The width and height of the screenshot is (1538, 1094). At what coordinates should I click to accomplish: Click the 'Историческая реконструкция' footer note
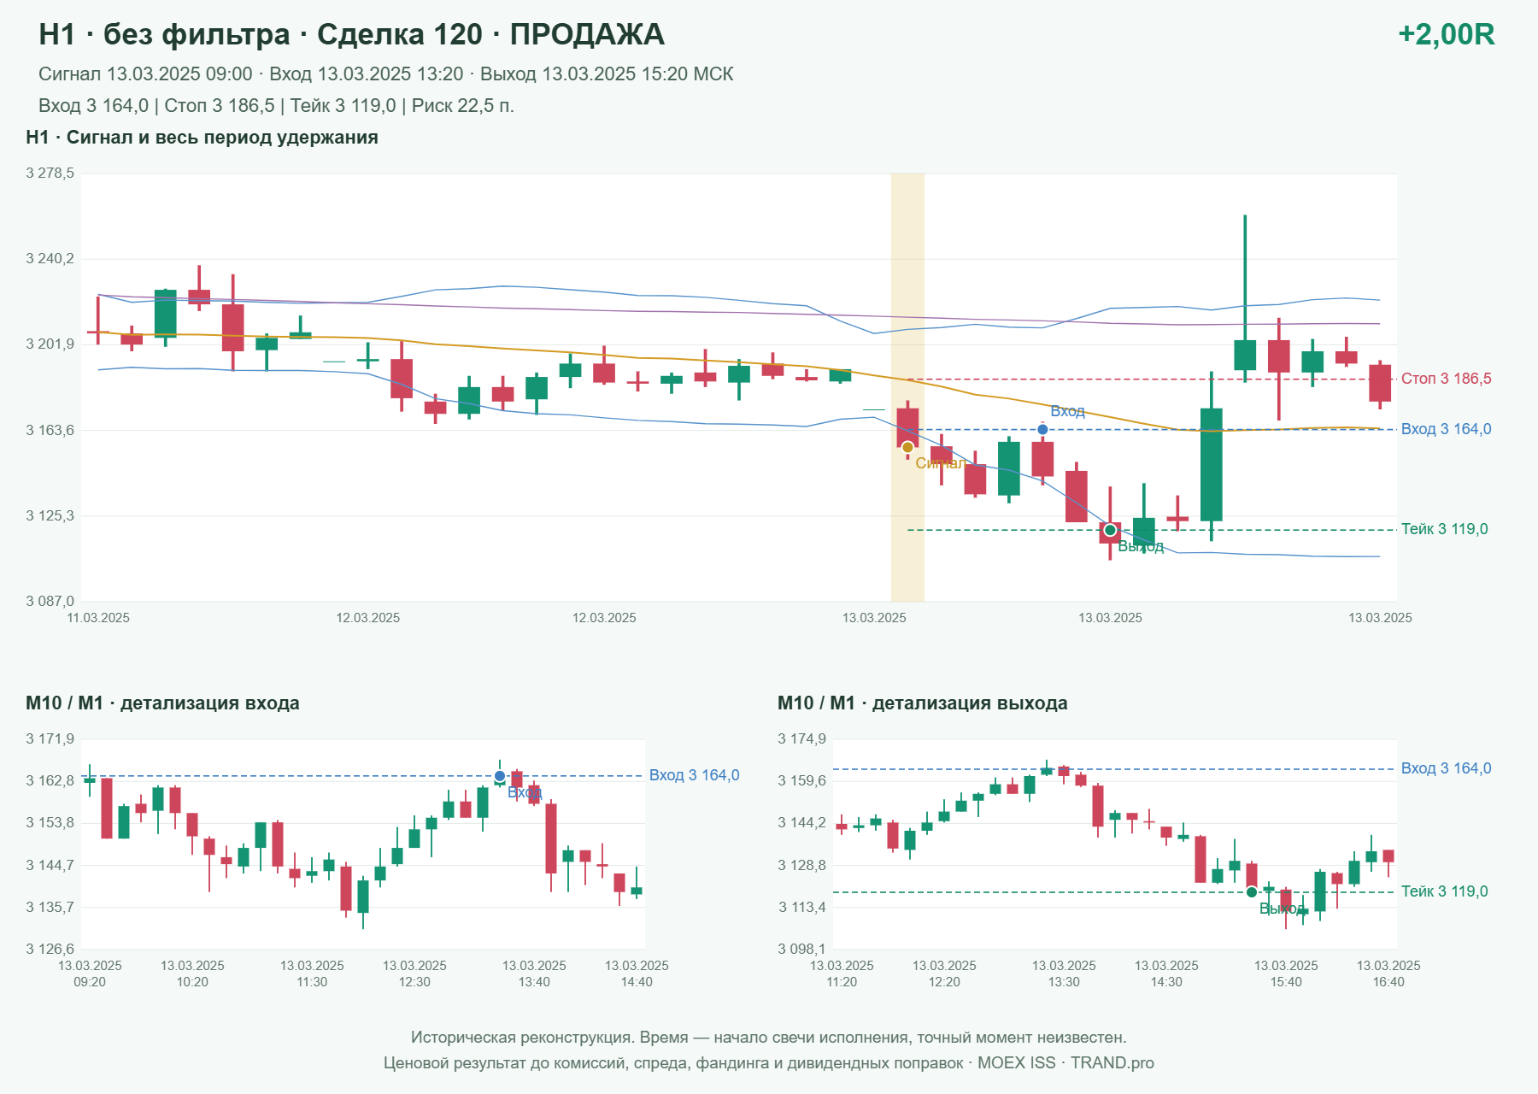pyautogui.click(x=768, y=1038)
